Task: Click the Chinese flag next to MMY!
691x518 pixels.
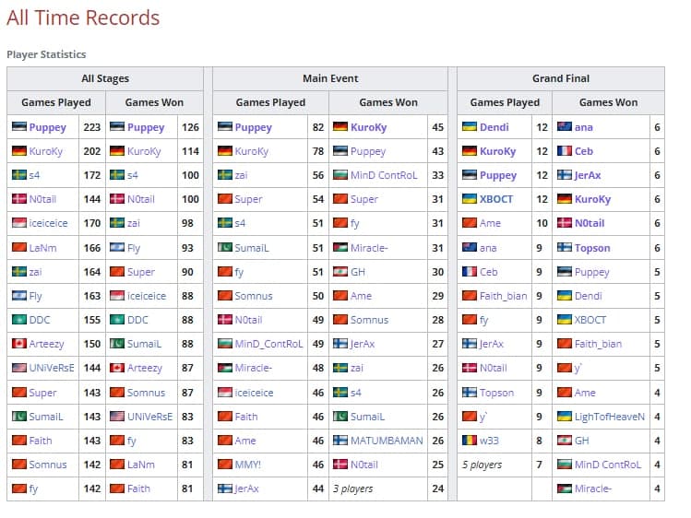Action: click(225, 465)
